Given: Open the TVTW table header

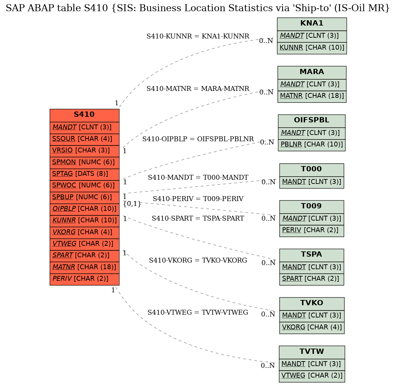Looking at the screenshot, I should (312, 352).
